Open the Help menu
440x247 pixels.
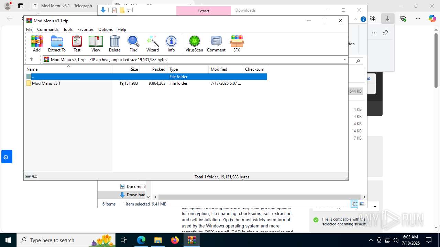pyautogui.click(x=122, y=30)
